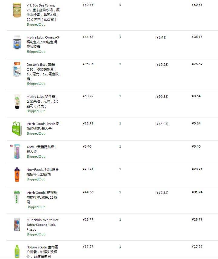Open Now Foods shaker cup product link
Image resolution: width=218 pixels, height=259 pixels.
(x=42, y=172)
